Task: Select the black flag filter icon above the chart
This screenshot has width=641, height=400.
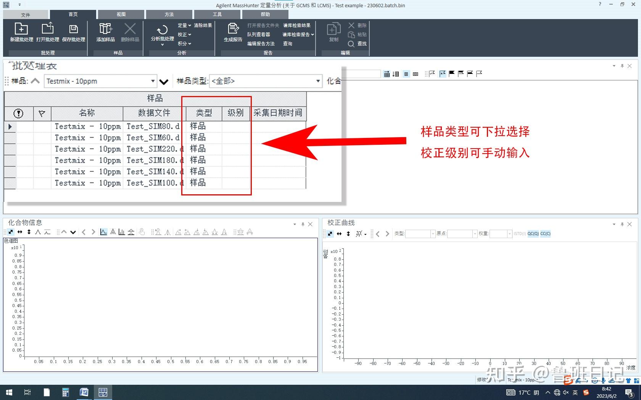Action: pyautogui.click(x=451, y=74)
